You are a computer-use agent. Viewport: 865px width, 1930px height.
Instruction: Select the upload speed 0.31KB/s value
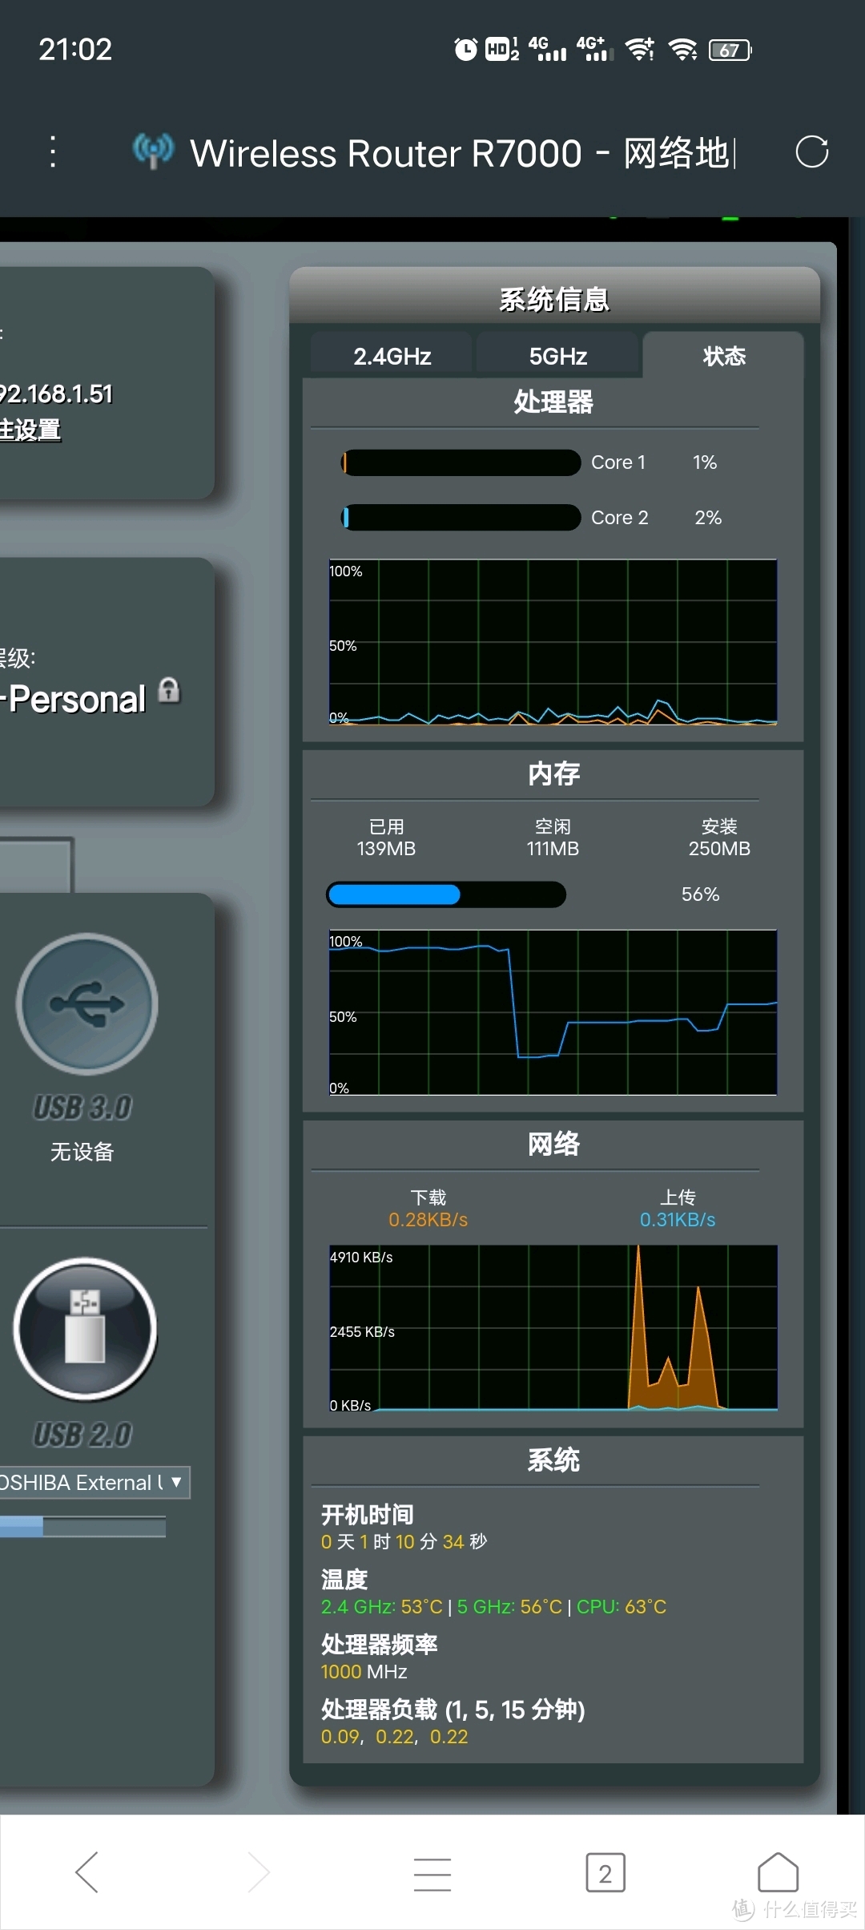(x=678, y=1220)
